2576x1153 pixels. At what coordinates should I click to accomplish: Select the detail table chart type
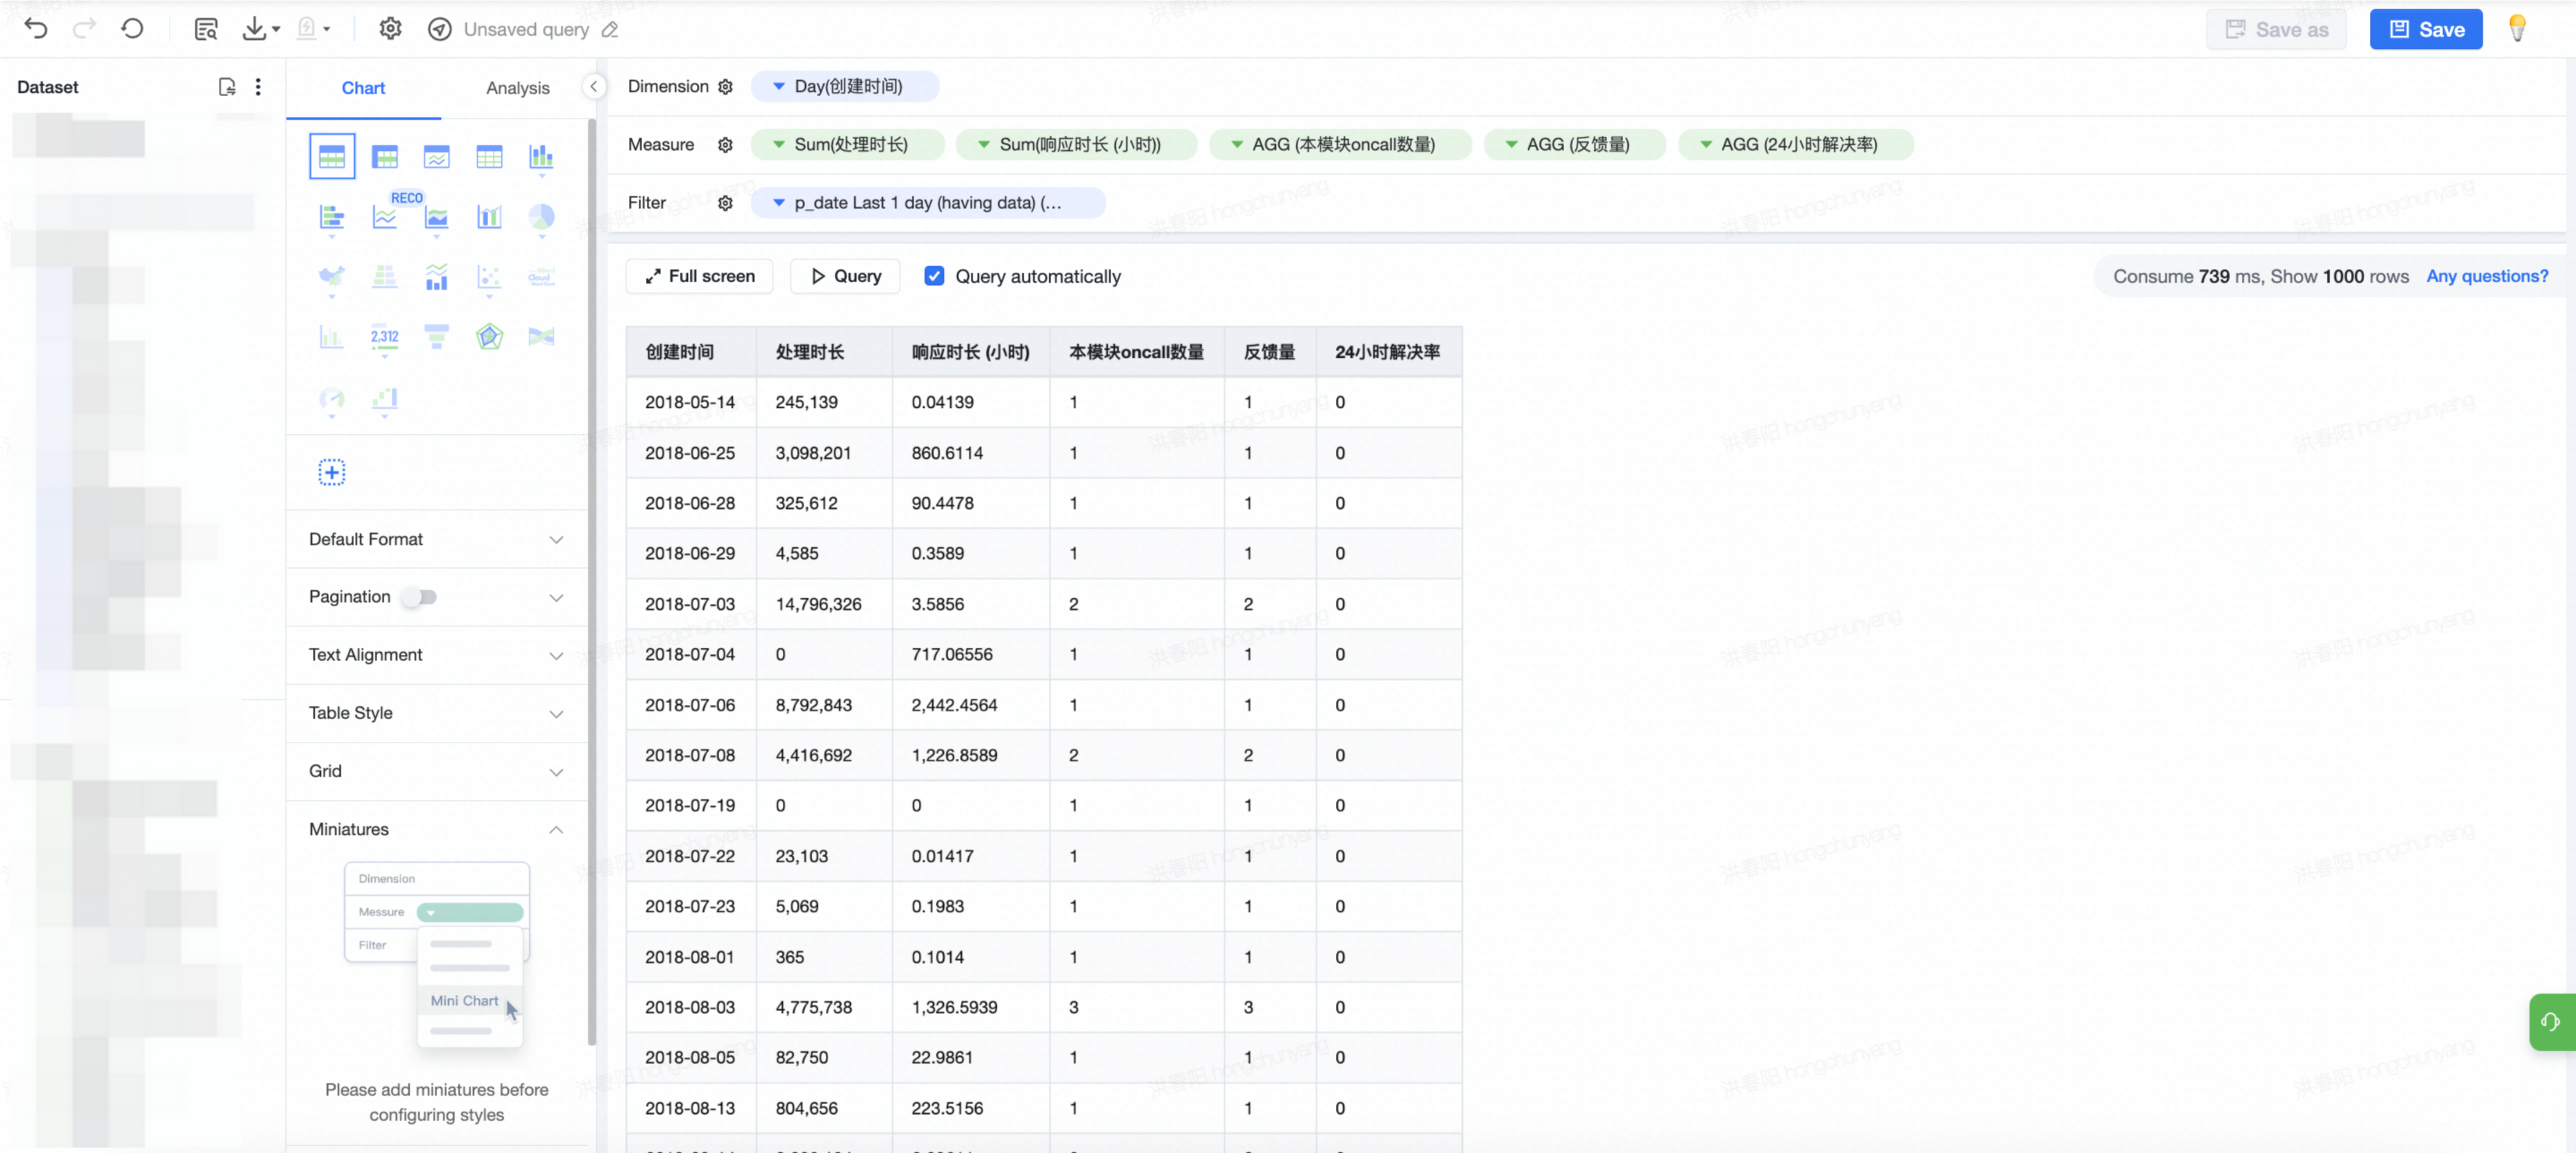(489, 157)
